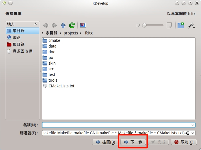Select the doc folder
Image resolution: width=201 pixels, height=150 pixels.
tap(49, 52)
